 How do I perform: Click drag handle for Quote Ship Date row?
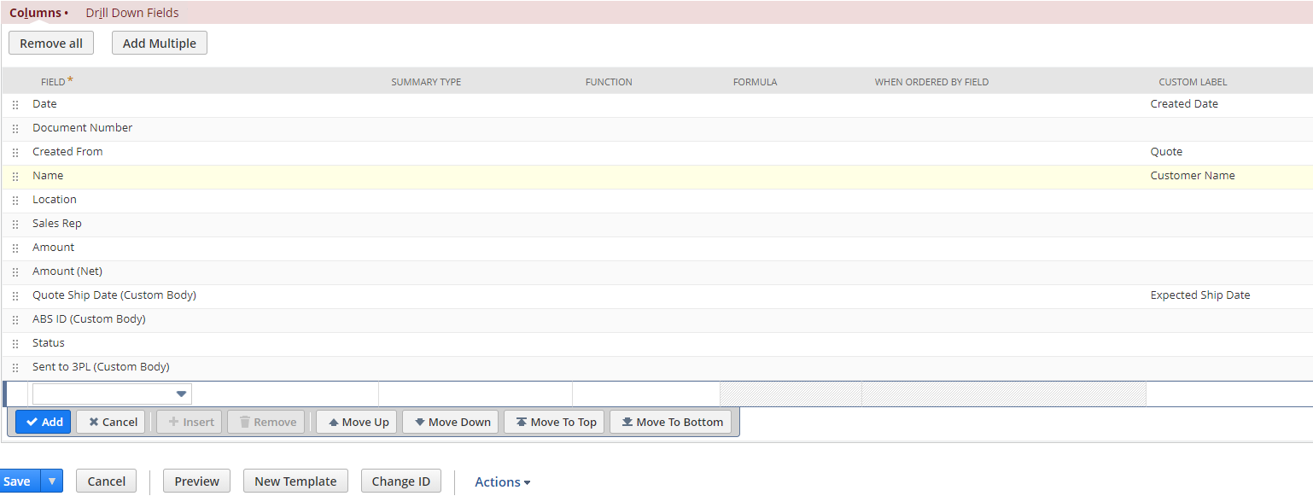(15, 296)
